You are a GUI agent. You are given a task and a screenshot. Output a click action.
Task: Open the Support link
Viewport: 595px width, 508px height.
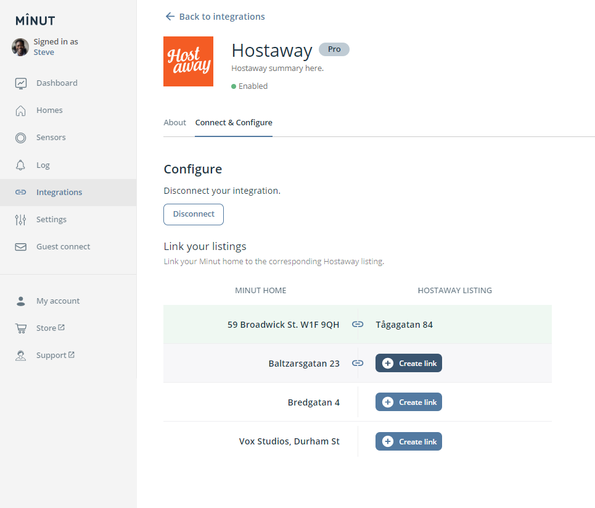coord(51,356)
